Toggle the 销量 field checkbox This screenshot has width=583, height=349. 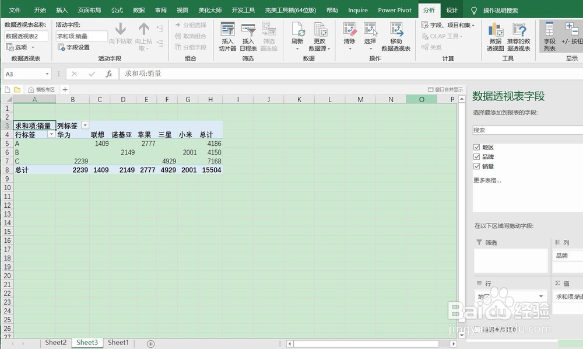tap(477, 166)
